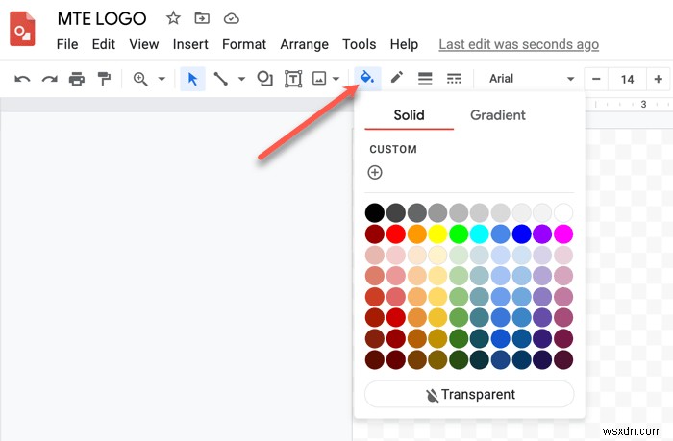673x441 pixels.
Task: Open the Insert menu
Action: pos(190,44)
